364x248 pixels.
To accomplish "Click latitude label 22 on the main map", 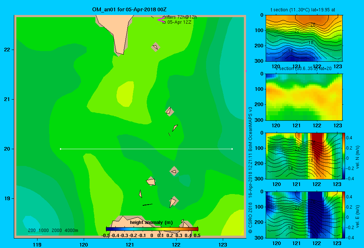I will pyautogui.click(x=7, y=50).
